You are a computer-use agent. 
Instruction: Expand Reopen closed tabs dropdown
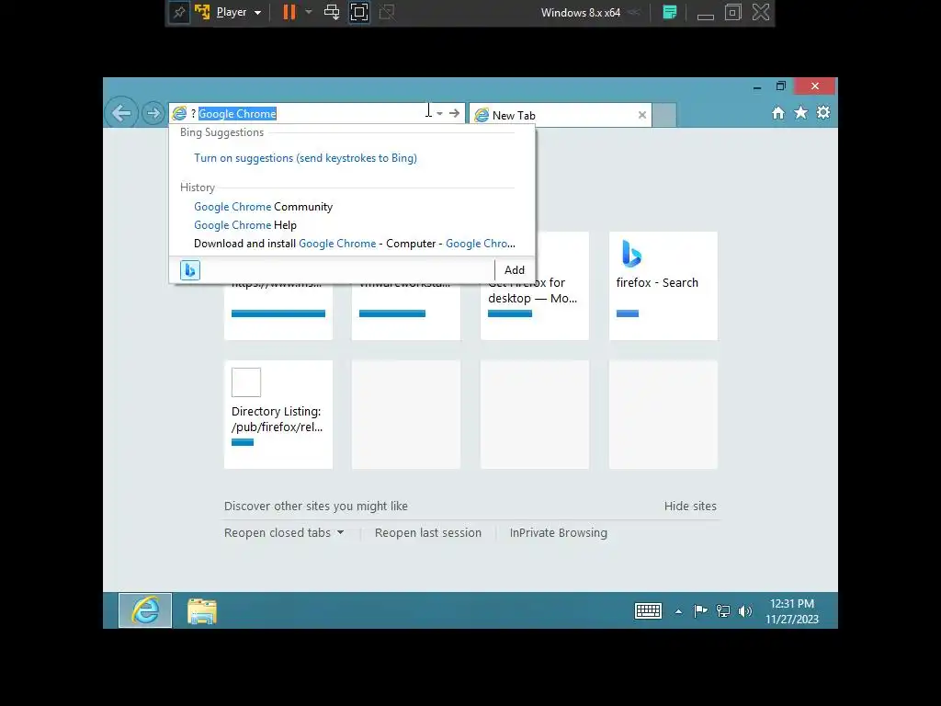click(x=284, y=532)
